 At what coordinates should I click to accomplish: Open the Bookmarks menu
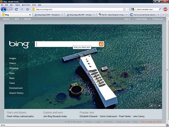click(26, 5)
